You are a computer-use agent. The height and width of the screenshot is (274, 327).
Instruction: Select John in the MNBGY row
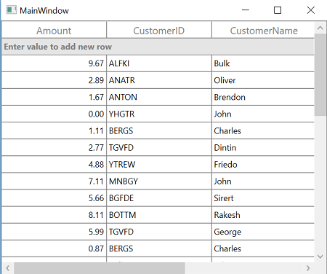click(x=263, y=181)
